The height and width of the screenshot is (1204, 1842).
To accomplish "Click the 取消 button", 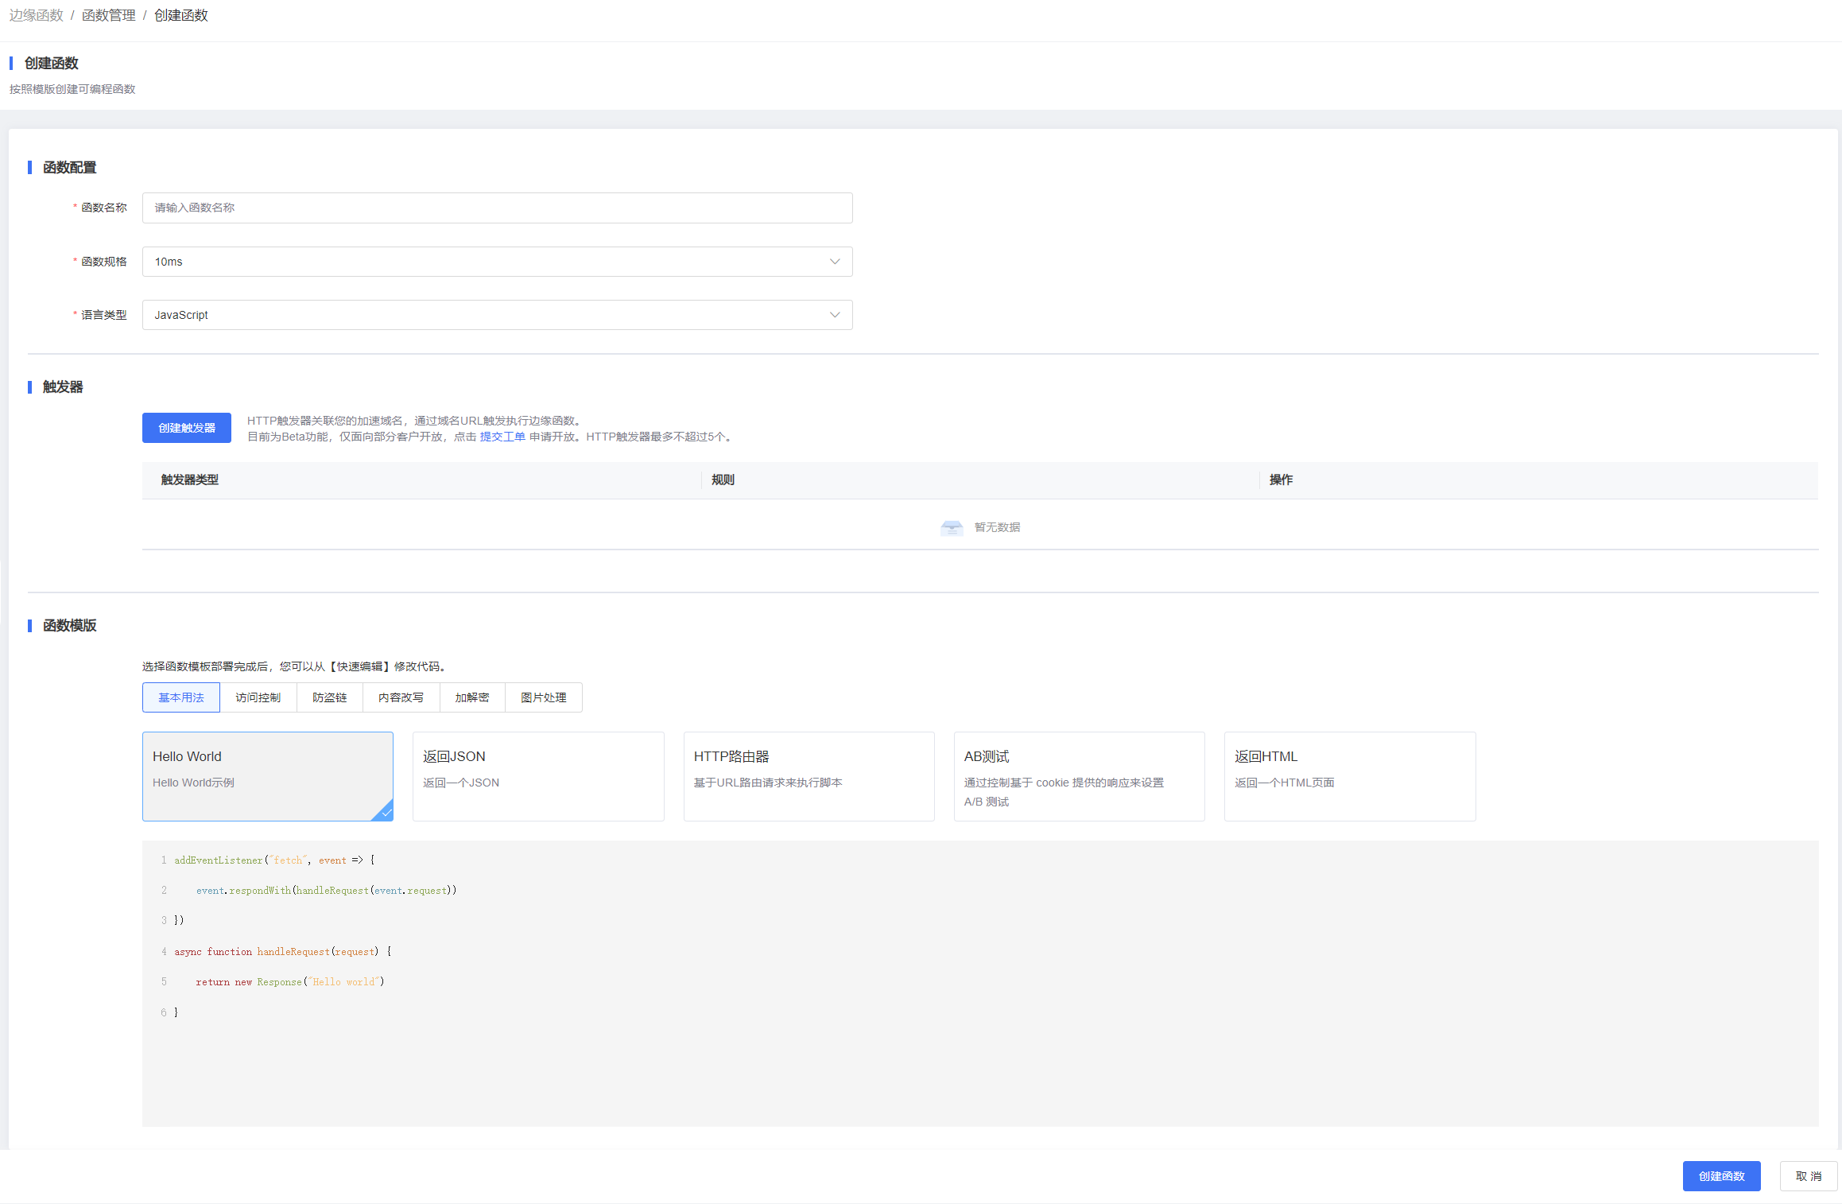I will (x=1809, y=1176).
